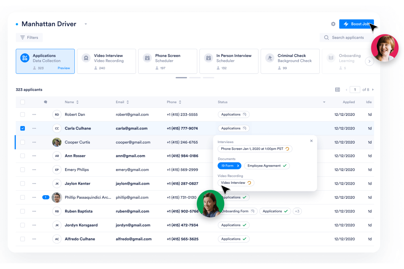
Task: Open the In Person Interview stage
Action: [229, 61]
